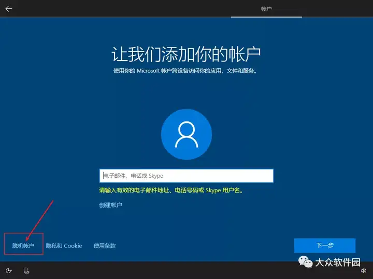Open the Ease of Access icon
The width and height of the screenshot is (373, 279).
point(9,271)
